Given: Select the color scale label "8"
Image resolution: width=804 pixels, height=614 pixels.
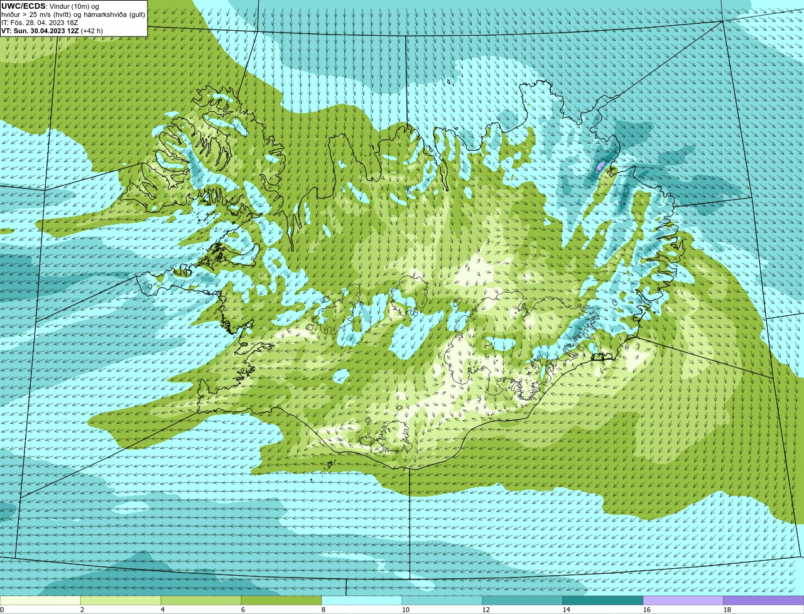Looking at the screenshot, I should point(323,610).
